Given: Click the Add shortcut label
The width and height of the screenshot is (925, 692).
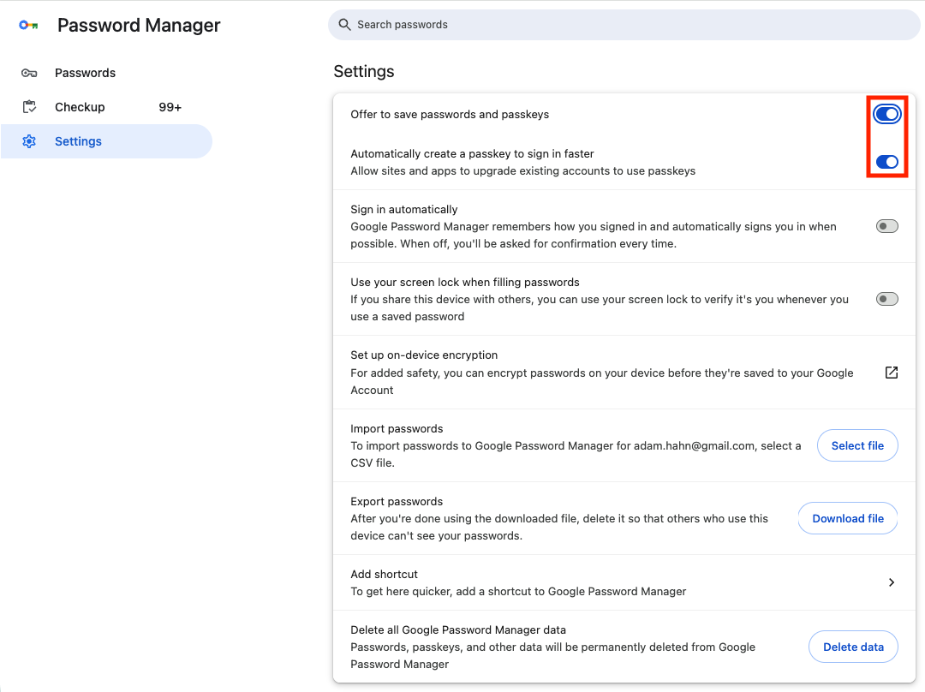Looking at the screenshot, I should tap(384, 574).
